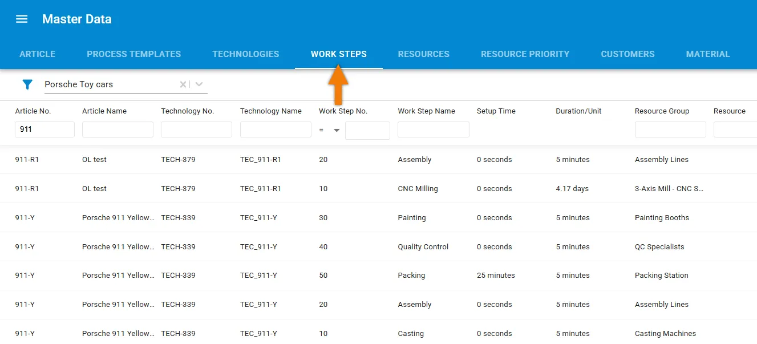Click the Work Step Name column header
This screenshot has height=344, width=757.
point(427,111)
